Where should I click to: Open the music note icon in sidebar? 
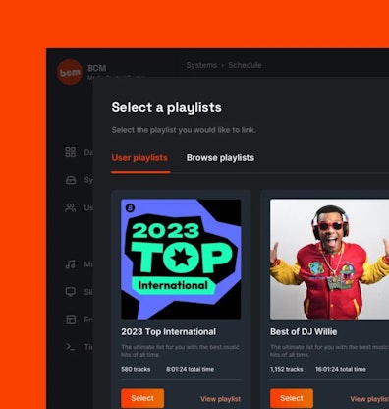tap(71, 264)
